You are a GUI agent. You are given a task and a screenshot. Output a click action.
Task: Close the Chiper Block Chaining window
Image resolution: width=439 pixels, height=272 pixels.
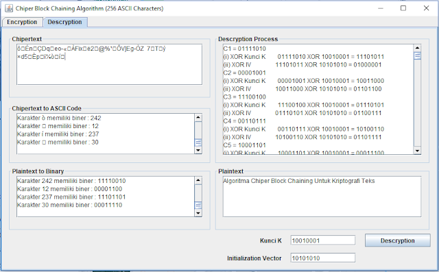pyautogui.click(x=426, y=8)
